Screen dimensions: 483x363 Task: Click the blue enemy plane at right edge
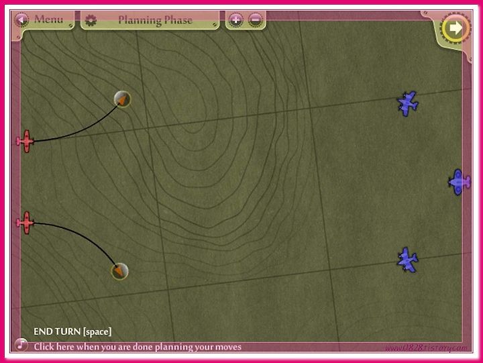[459, 182]
